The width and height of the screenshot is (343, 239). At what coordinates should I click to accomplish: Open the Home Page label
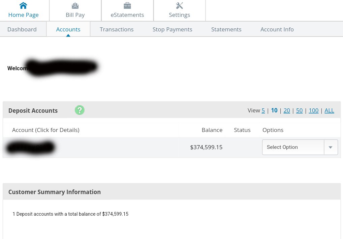pos(23,15)
